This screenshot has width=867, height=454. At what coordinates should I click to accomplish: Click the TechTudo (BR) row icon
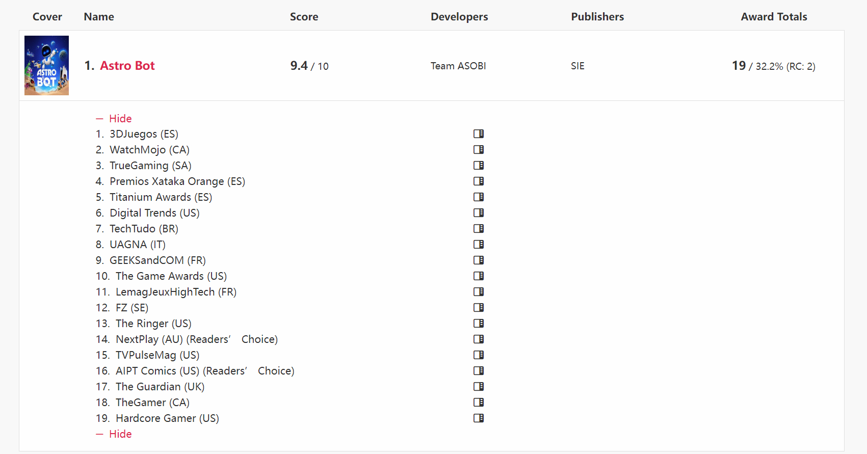pyautogui.click(x=478, y=229)
